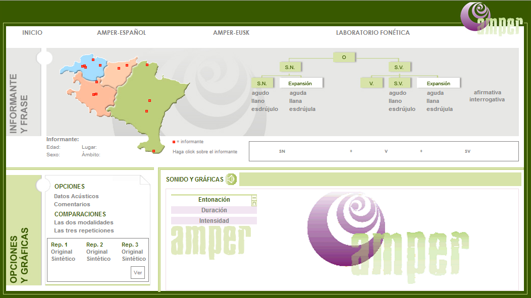Expand the Intensidad accordion section
Viewport: 531px width, 298px height.
point(214,221)
